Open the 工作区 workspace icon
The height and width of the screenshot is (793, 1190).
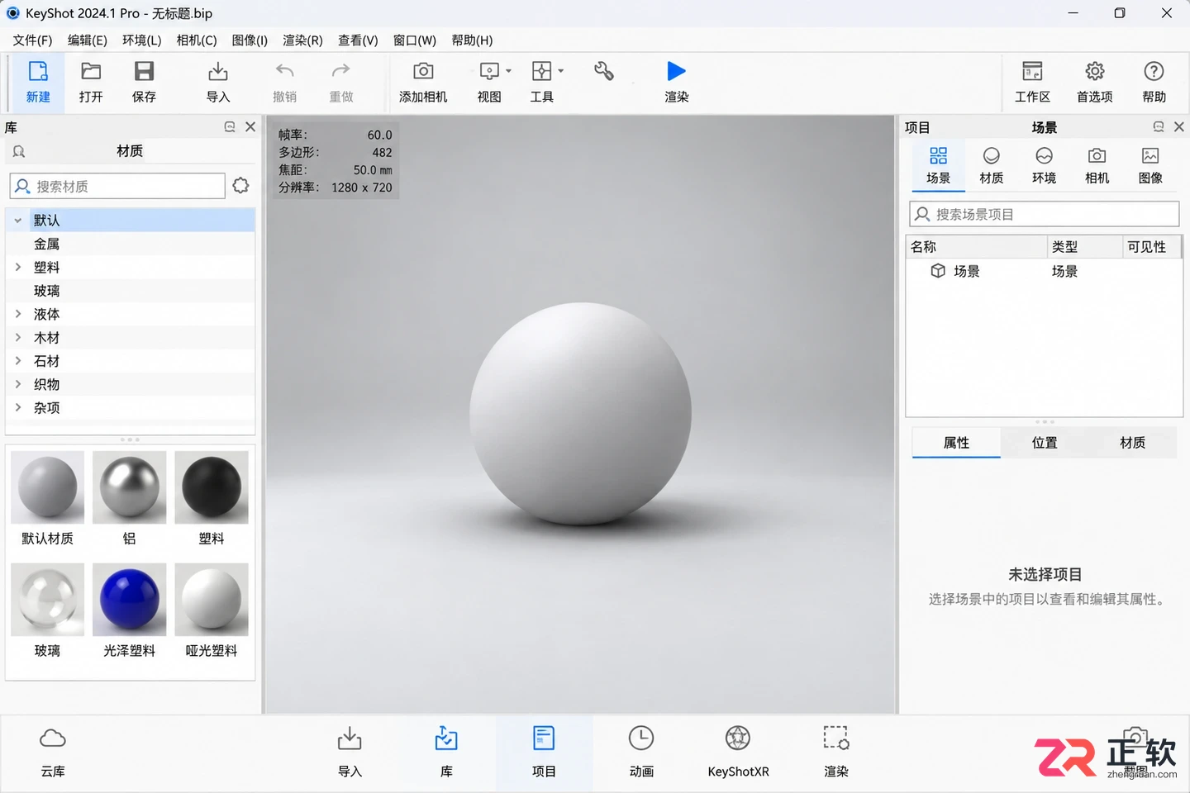pos(1032,72)
